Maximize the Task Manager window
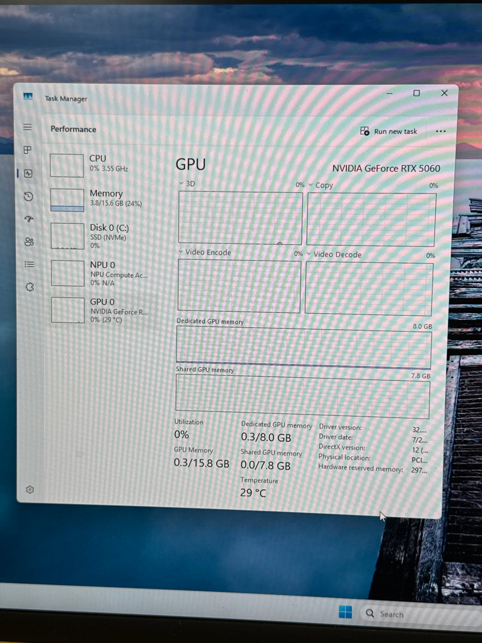 click(x=417, y=93)
